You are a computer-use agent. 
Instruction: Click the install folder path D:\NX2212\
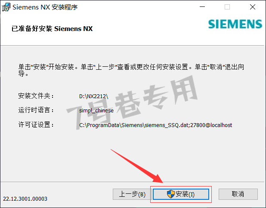[93, 96]
